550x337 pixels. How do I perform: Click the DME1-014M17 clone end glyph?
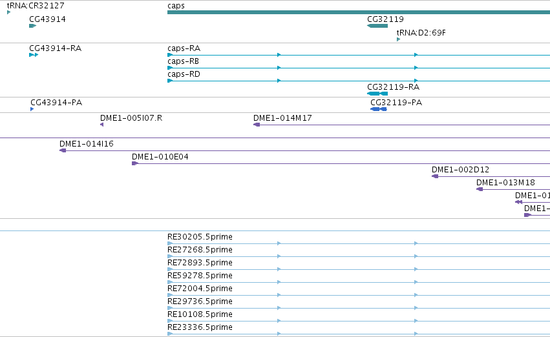pyautogui.click(x=257, y=125)
